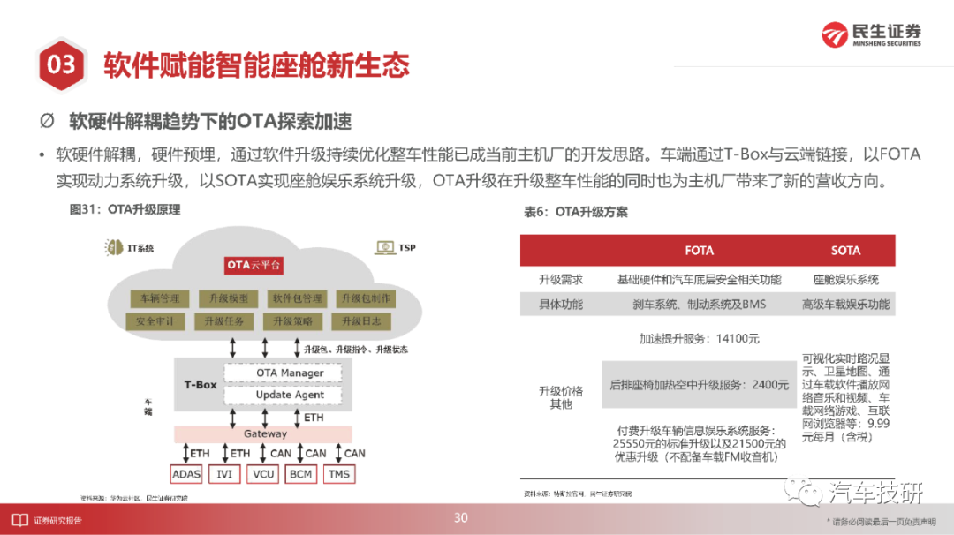Click 刹车系统、制动系统及BMS cell

point(699,304)
